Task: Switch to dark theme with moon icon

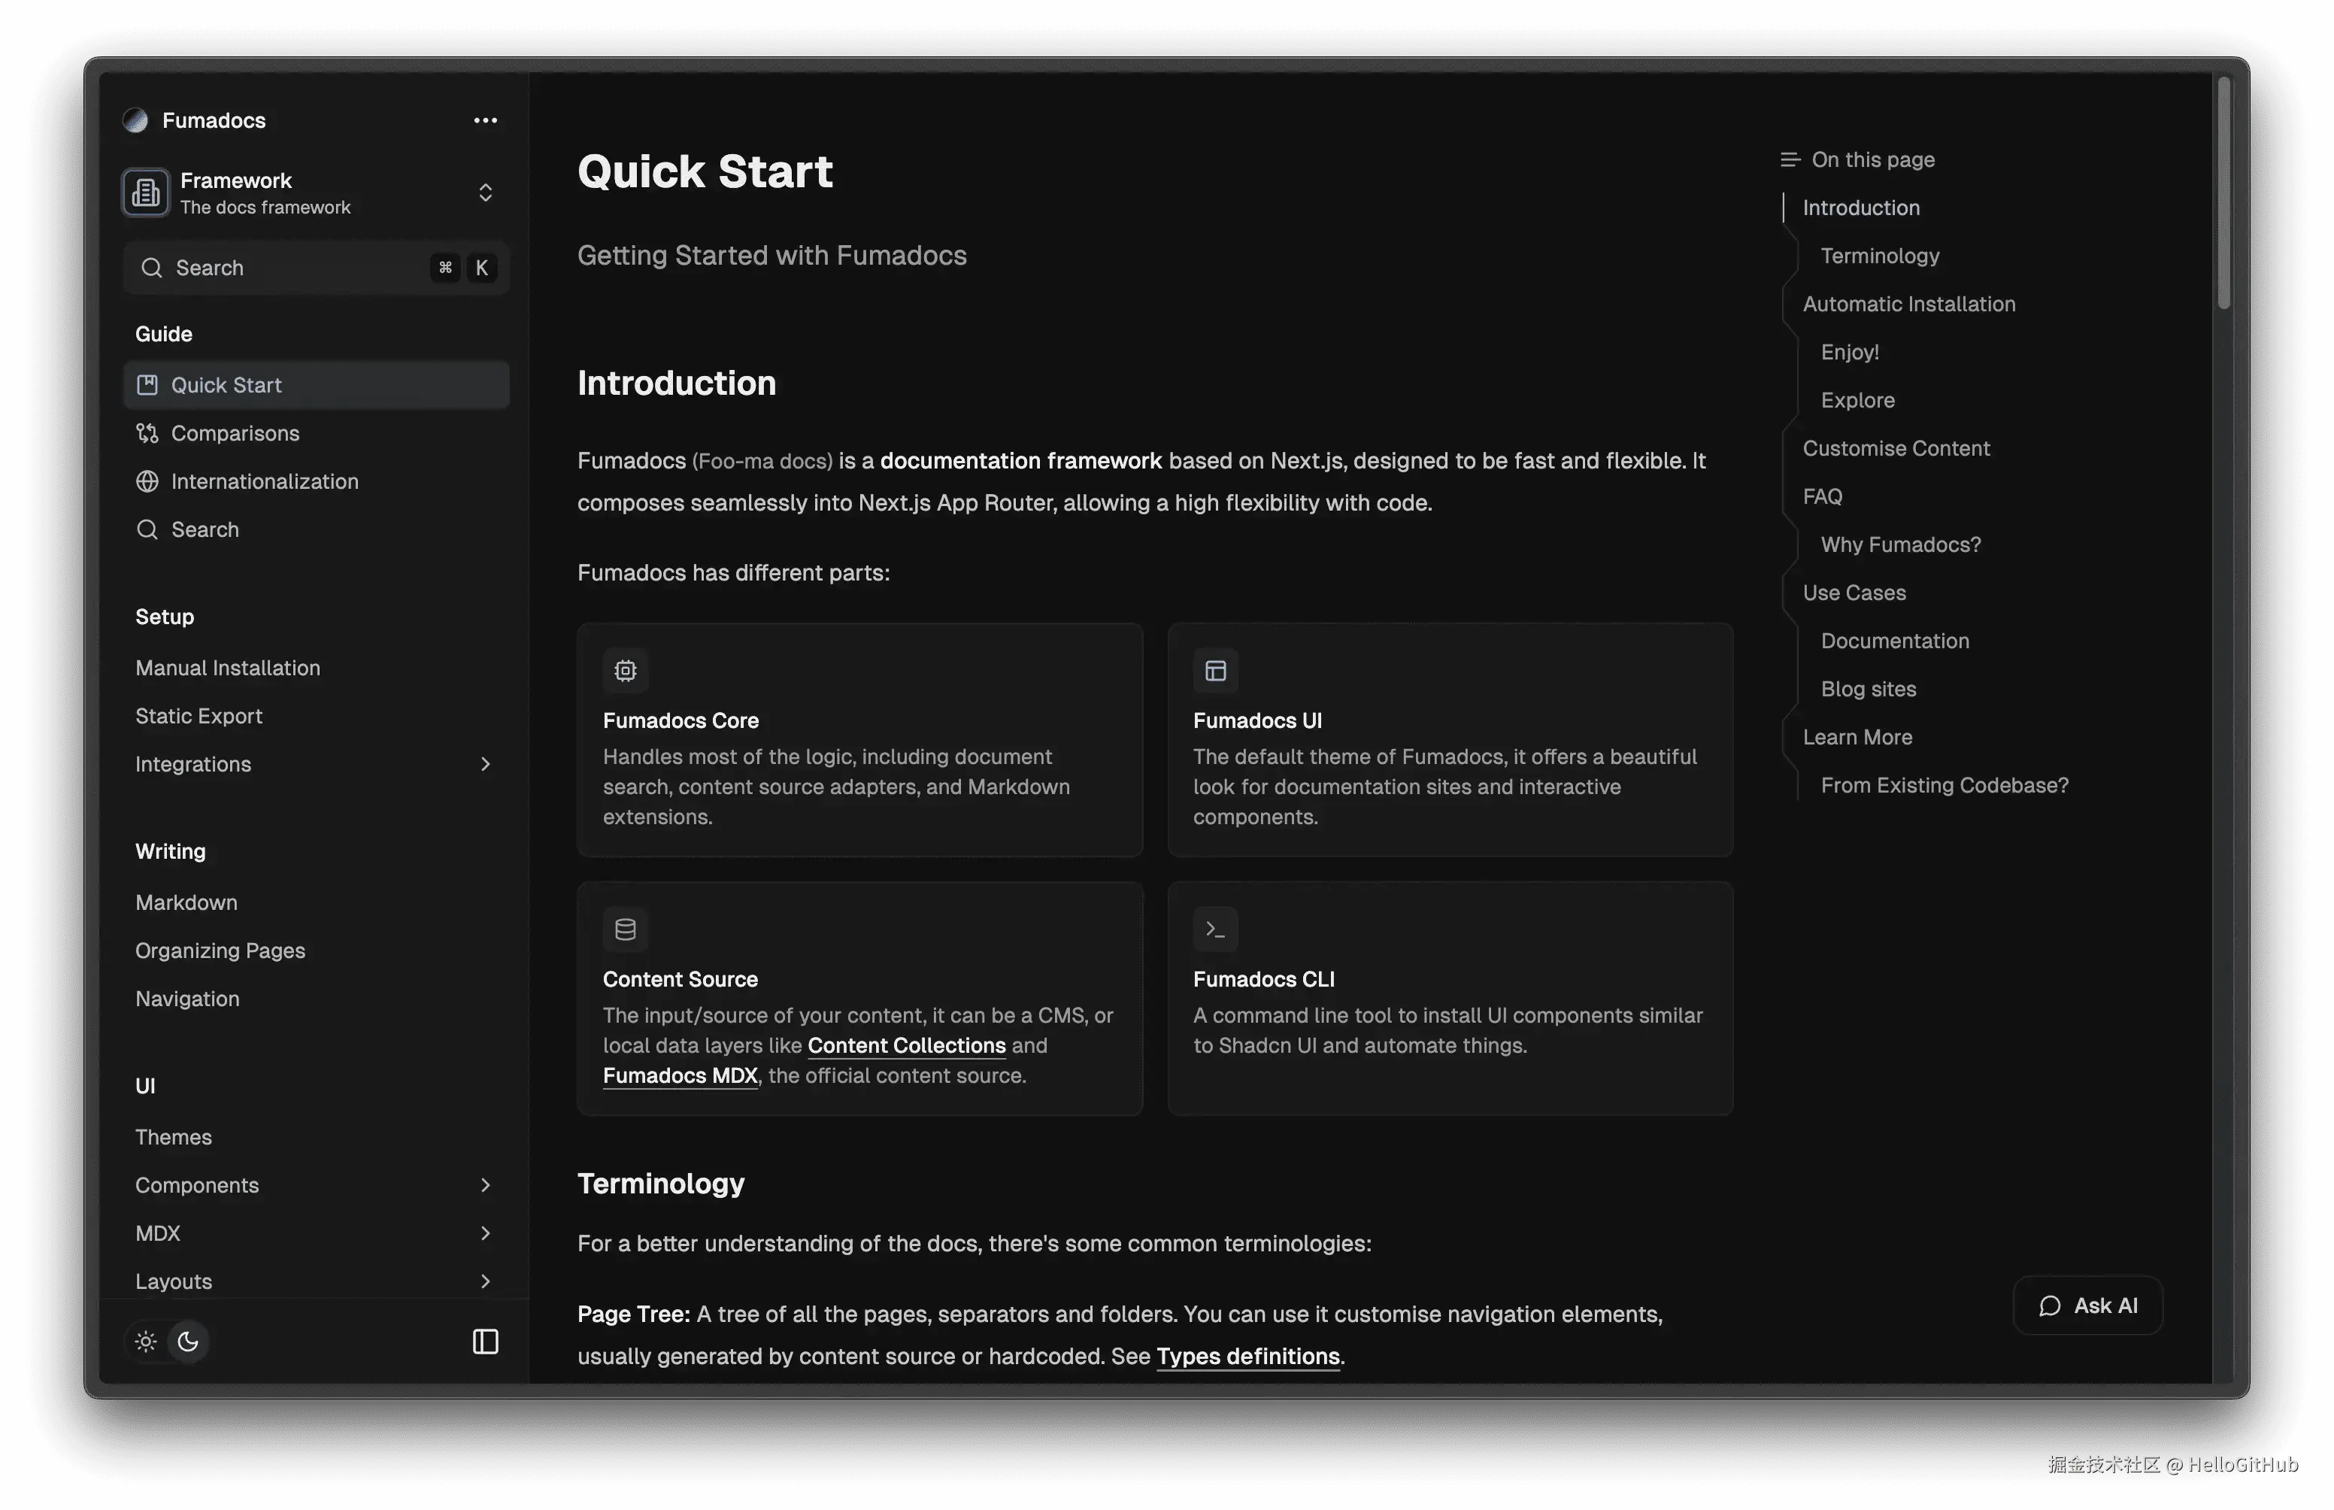Action: [188, 1342]
